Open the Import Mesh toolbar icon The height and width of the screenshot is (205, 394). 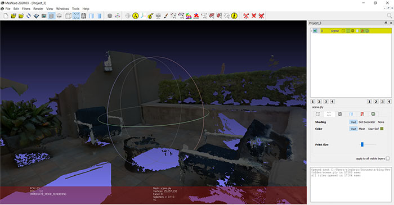(21, 16)
